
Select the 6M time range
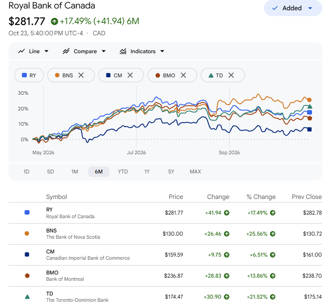click(99, 172)
